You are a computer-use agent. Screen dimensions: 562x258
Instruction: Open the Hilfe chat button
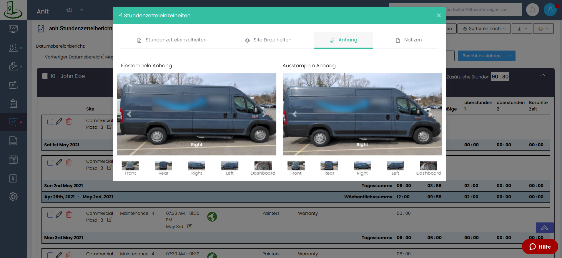(x=540, y=247)
